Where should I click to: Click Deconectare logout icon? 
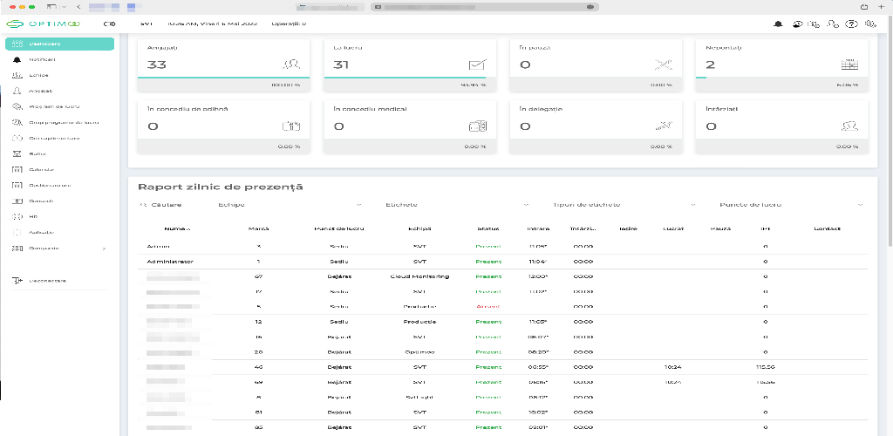click(17, 281)
